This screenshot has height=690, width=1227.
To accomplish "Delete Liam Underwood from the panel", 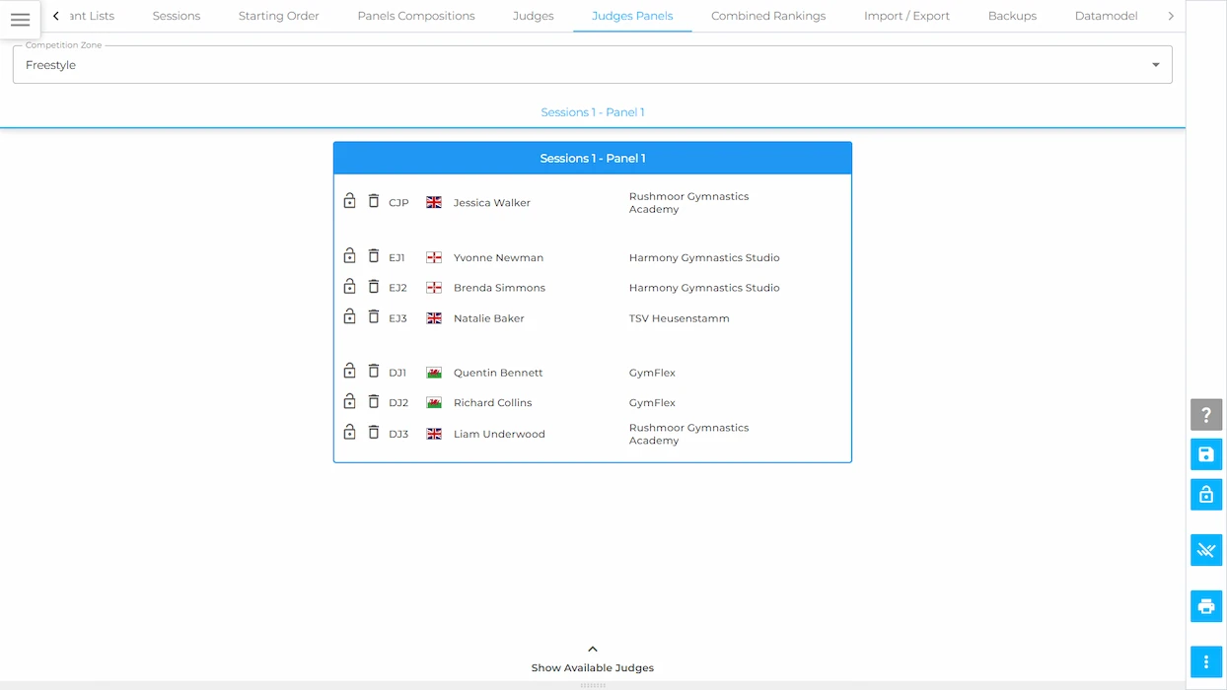I will click(374, 433).
